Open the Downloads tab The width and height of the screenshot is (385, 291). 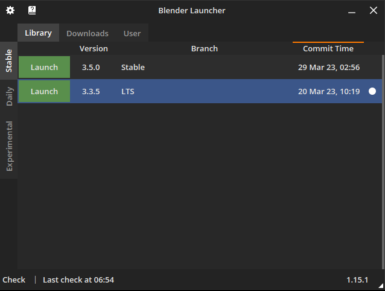point(87,33)
